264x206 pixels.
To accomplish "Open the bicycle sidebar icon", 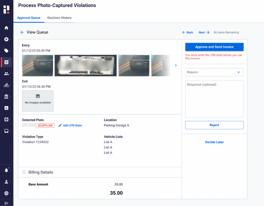I will pos(6,85).
